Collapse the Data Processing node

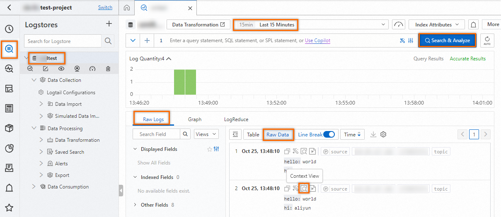pos(34,128)
